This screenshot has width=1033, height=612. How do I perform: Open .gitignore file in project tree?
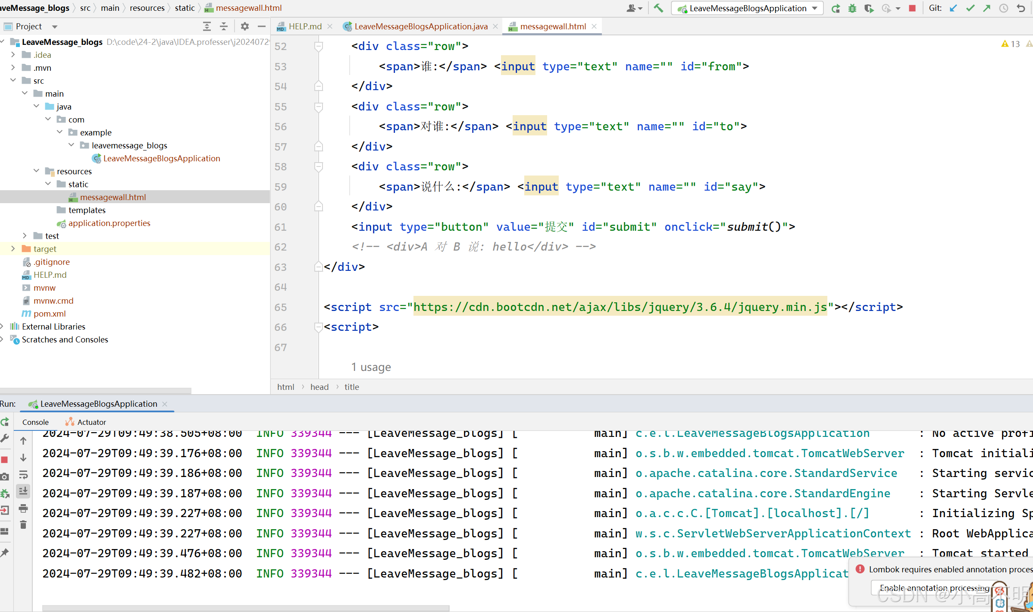pyautogui.click(x=52, y=262)
